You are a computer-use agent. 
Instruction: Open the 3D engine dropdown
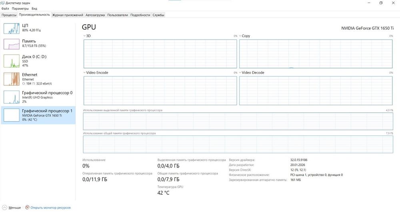[87, 36]
